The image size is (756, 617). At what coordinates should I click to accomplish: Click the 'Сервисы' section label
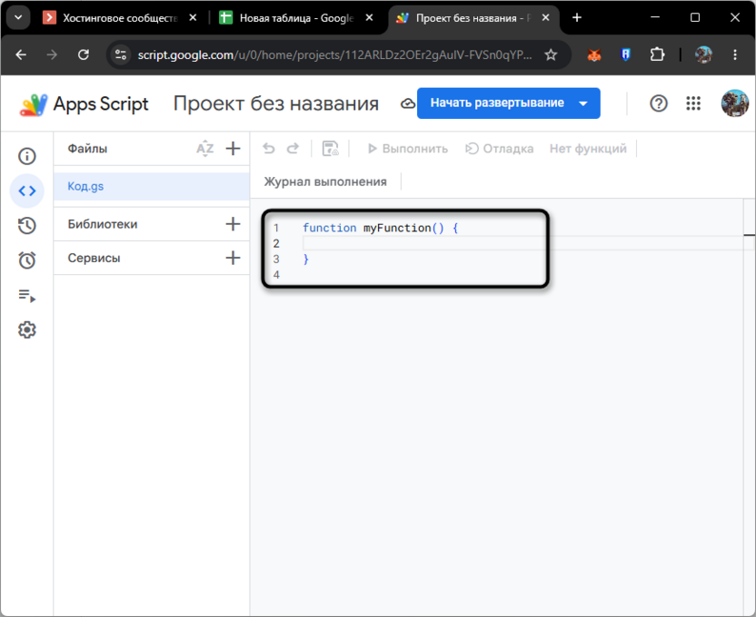[94, 259]
